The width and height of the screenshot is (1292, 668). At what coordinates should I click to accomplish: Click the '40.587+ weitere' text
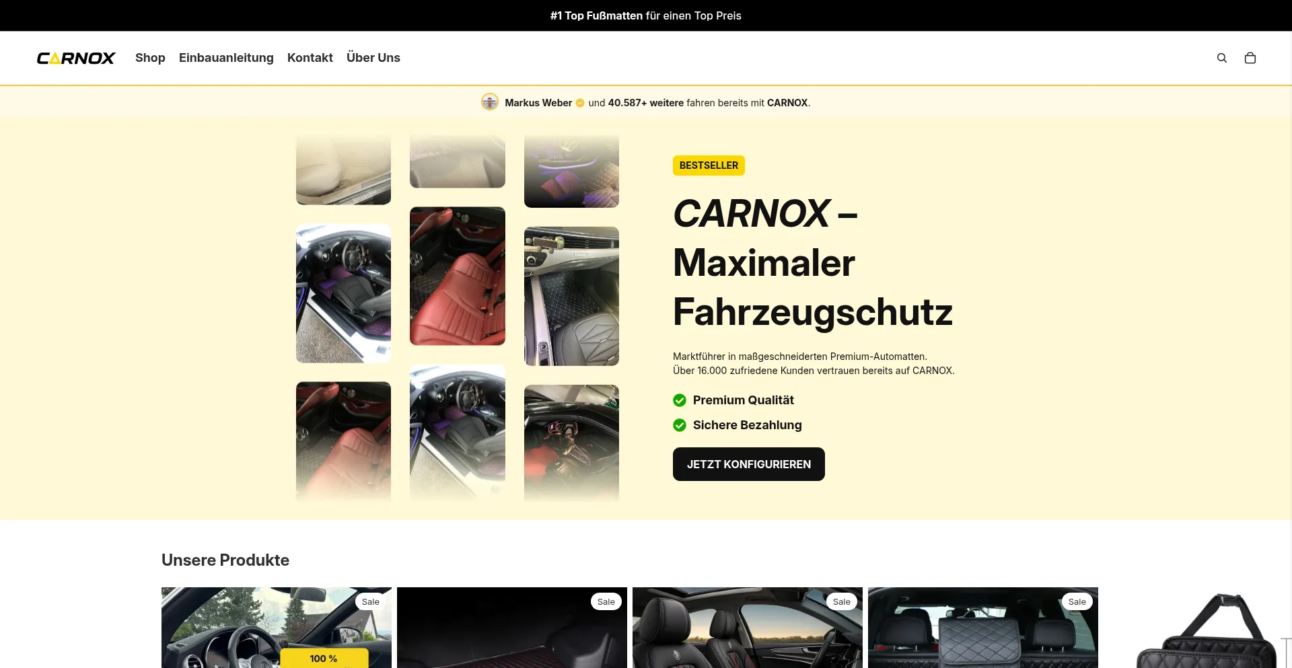[646, 103]
